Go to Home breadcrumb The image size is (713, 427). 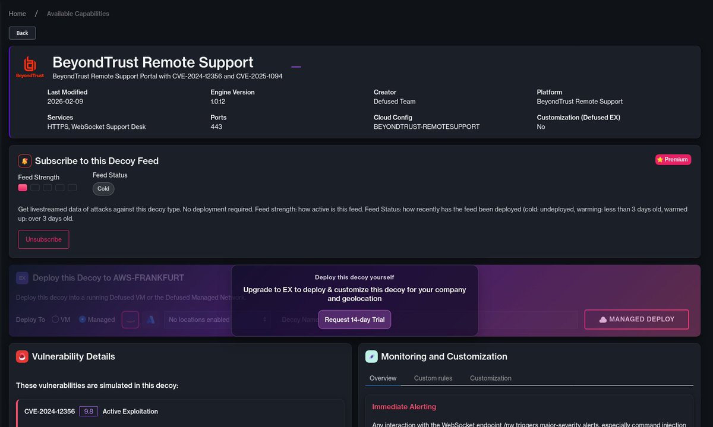17,14
